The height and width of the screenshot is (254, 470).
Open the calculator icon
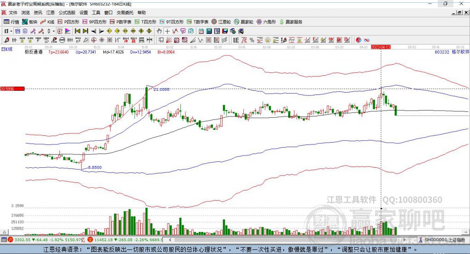(x=209, y=31)
